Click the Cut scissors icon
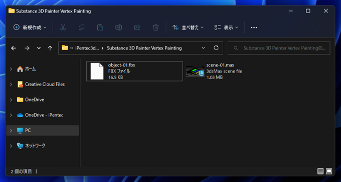 63,27
